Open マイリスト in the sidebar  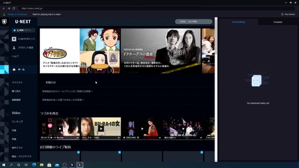coord(17,83)
